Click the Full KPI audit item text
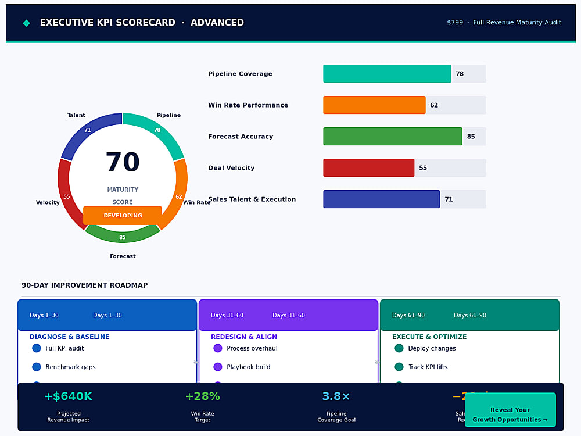The height and width of the screenshot is (436, 581). click(x=64, y=348)
